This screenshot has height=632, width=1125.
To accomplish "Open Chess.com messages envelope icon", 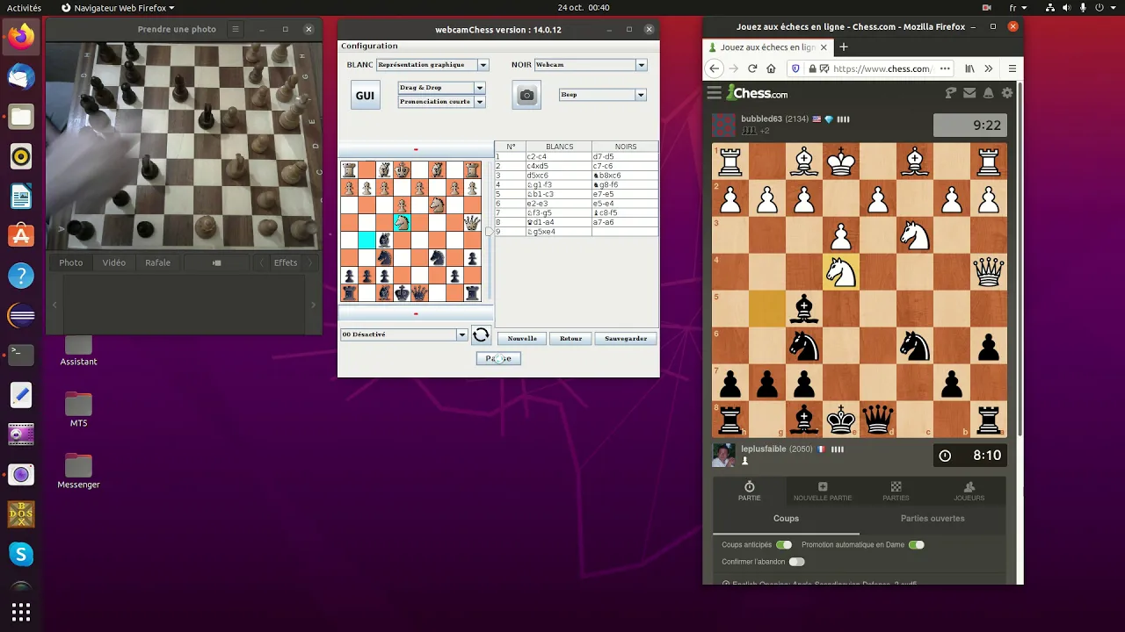I will pyautogui.click(x=969, y=93).
